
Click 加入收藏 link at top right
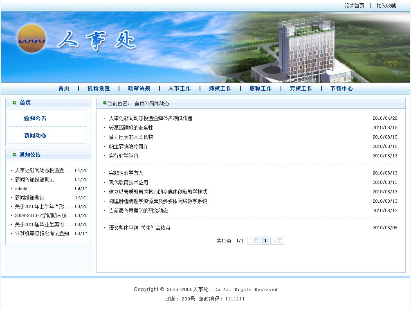click(x=386, y=6)
